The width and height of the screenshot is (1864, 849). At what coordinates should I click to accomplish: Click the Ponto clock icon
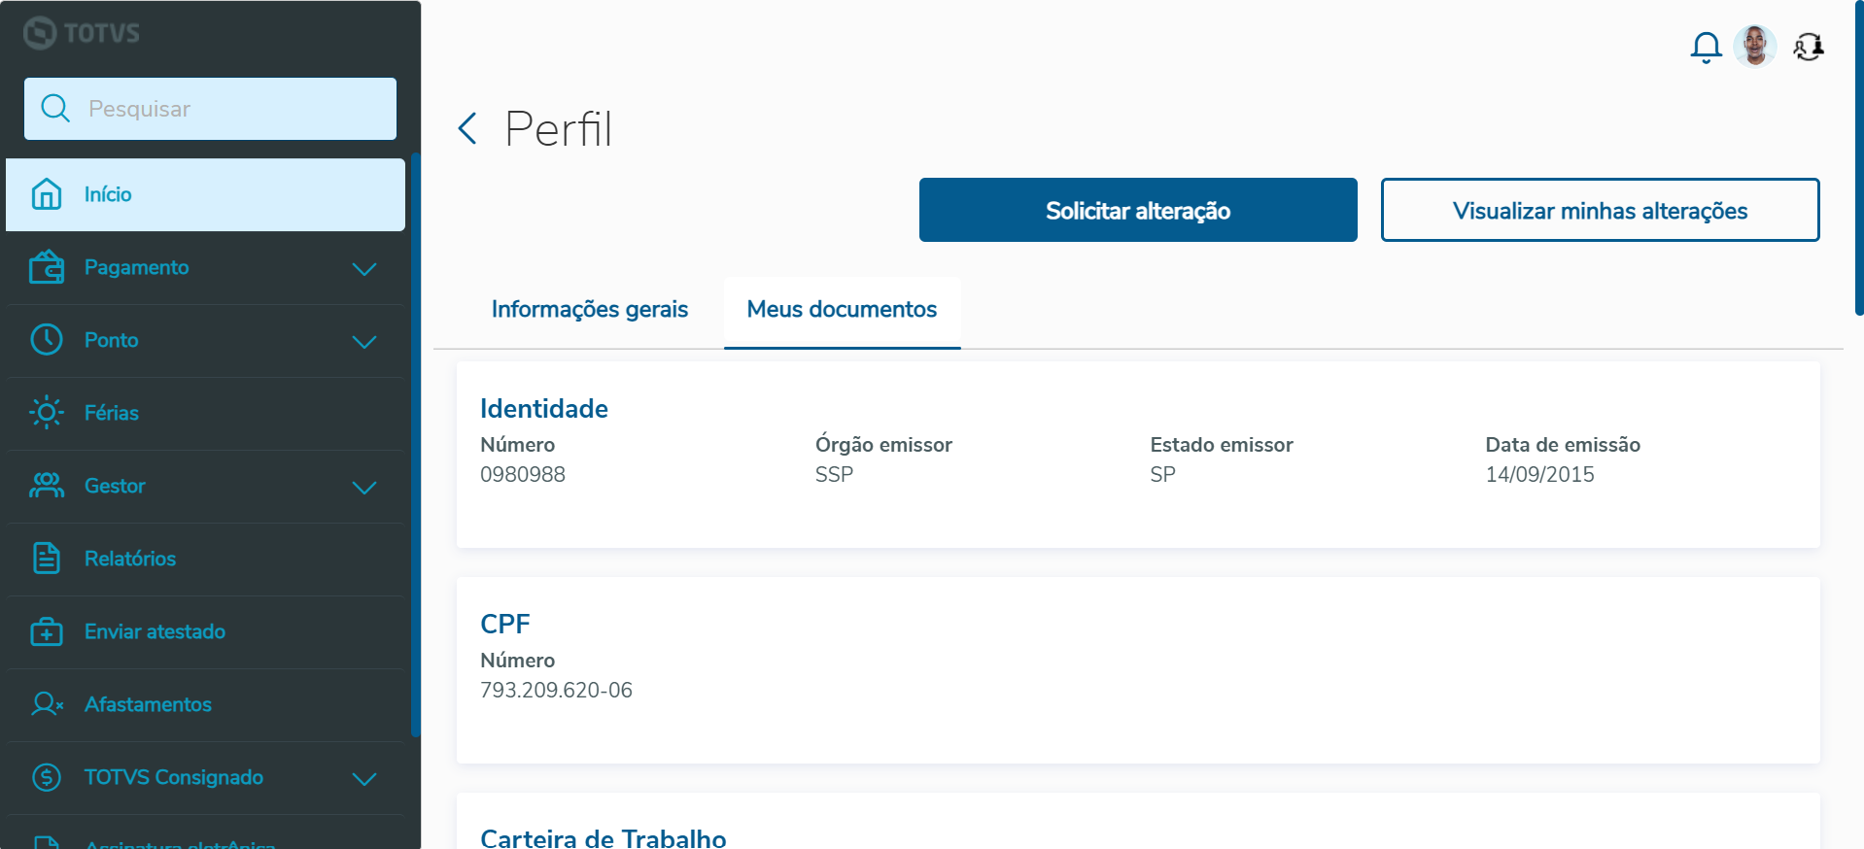click(x=47, y=340)
